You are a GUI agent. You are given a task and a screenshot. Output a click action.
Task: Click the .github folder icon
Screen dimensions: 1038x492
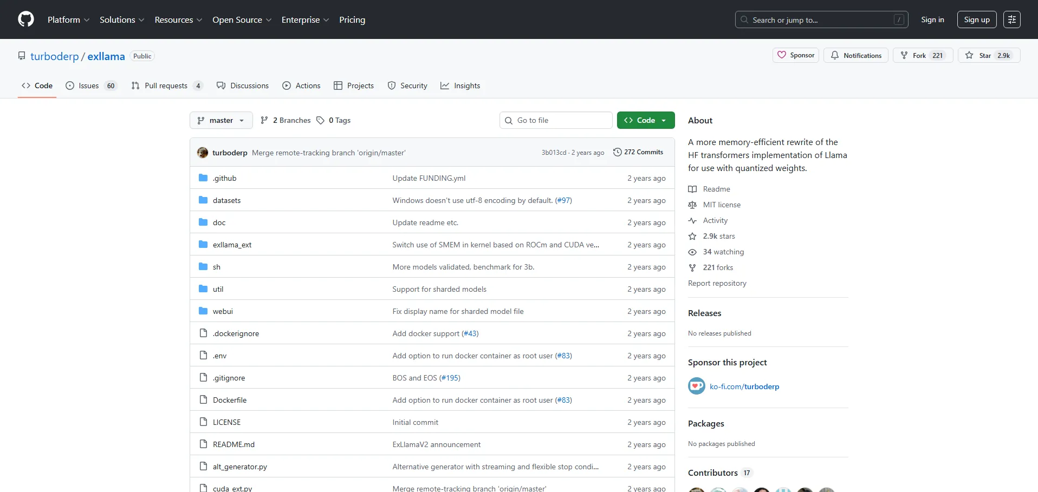(x=203, y=178)
